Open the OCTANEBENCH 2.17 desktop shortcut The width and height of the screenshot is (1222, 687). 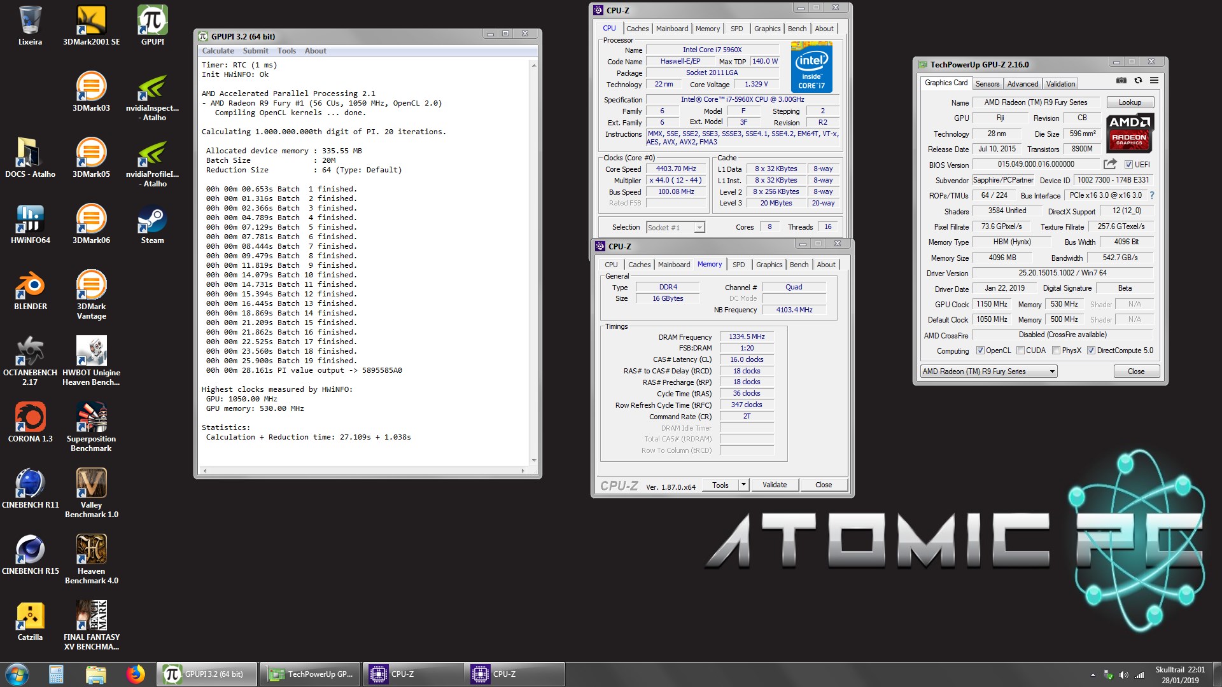click(30, 361)
